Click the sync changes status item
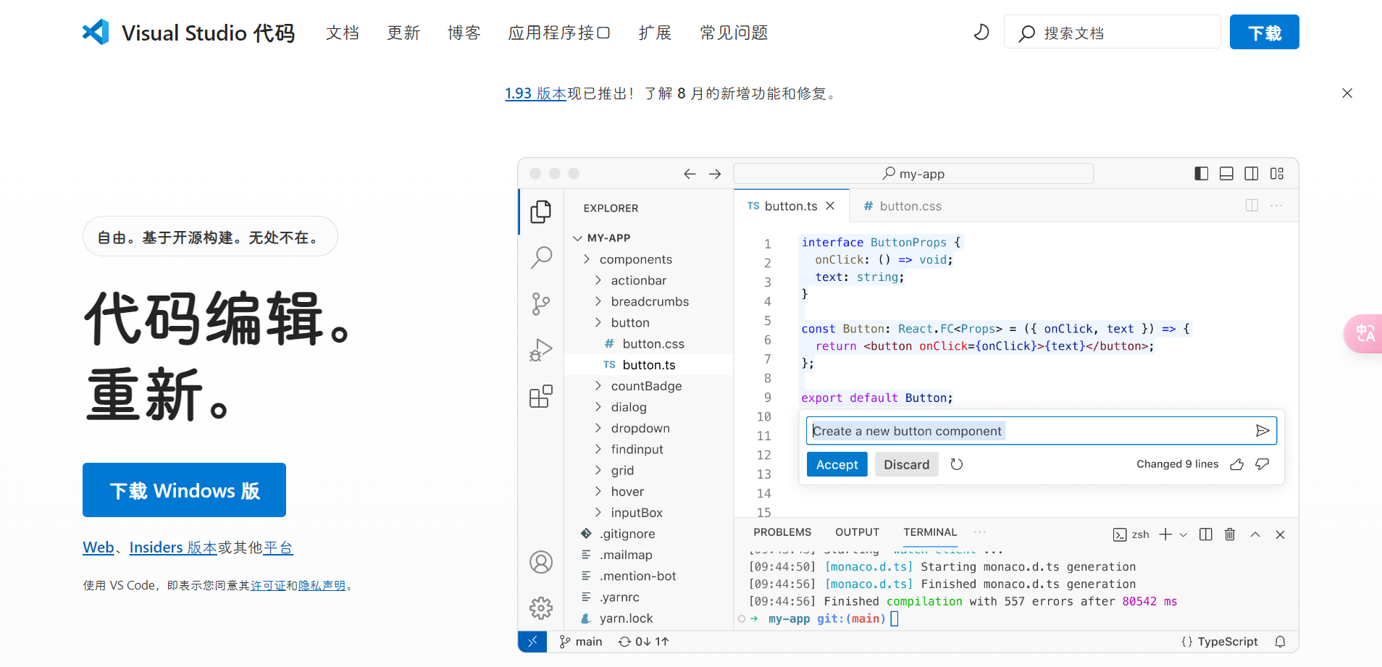 [643, 642]
